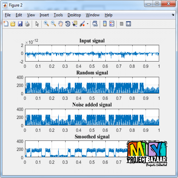Click the Link Plot toolbar icon
178x178 pixels.
pyautogui.click(x=95, y=24)
